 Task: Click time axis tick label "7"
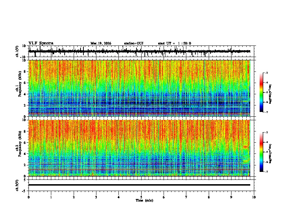click(x=186, y=197)
